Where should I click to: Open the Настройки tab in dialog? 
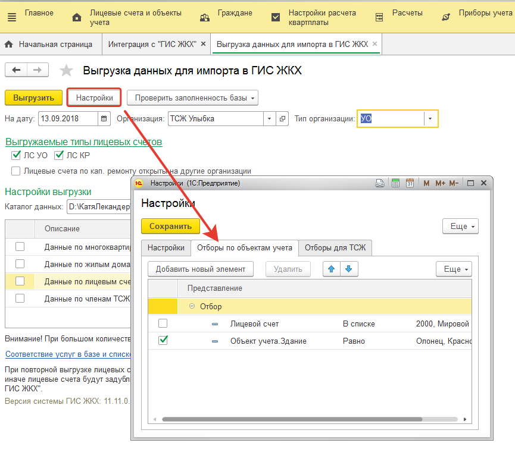click(x=166, y=247)
